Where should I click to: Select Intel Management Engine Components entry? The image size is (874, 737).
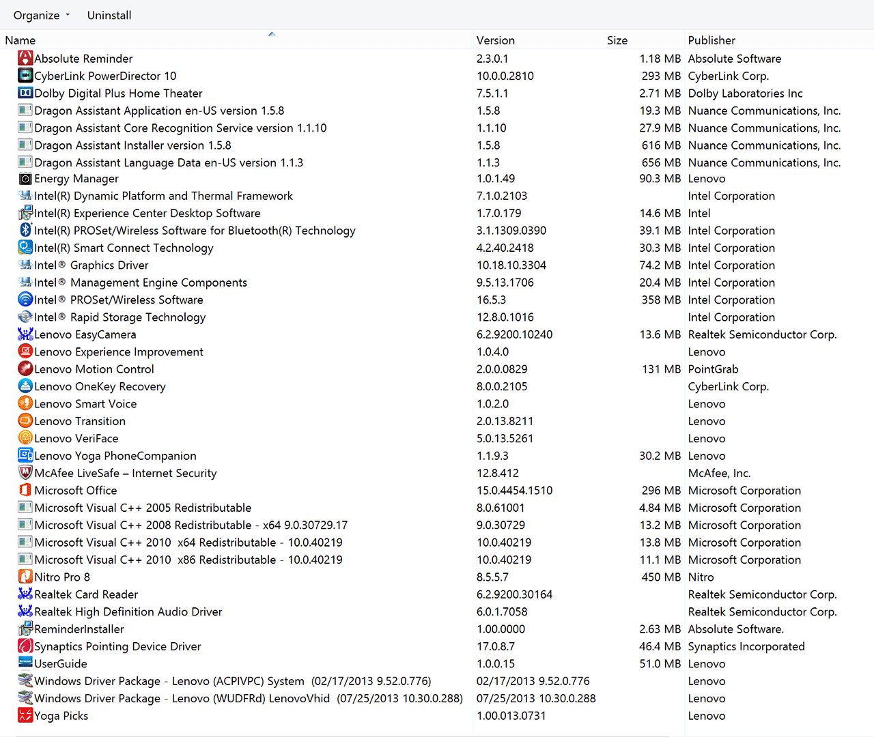click(x=141, y=283)
